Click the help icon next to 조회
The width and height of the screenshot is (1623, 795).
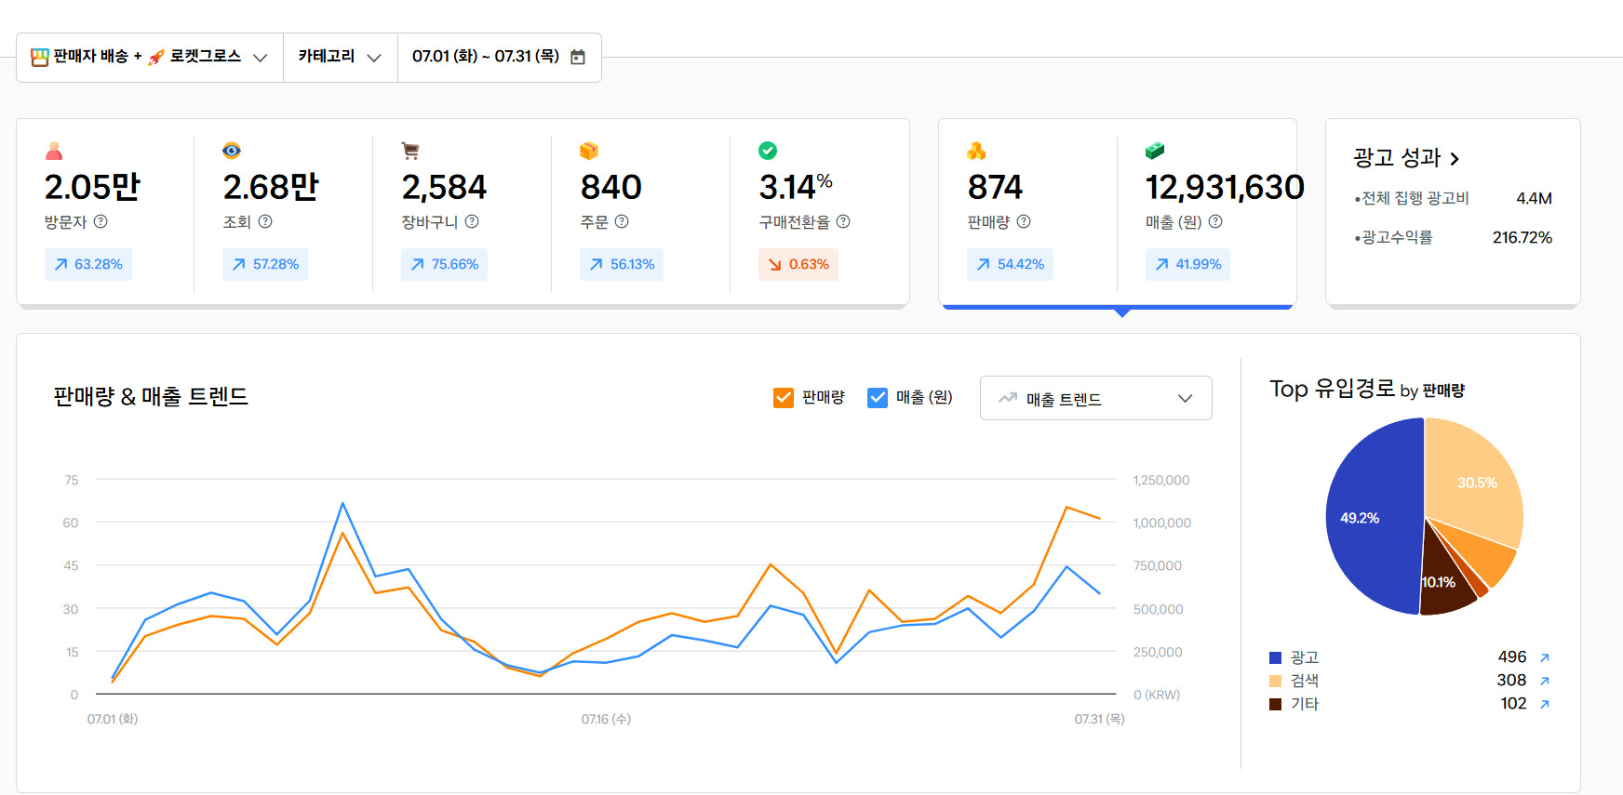265,221
